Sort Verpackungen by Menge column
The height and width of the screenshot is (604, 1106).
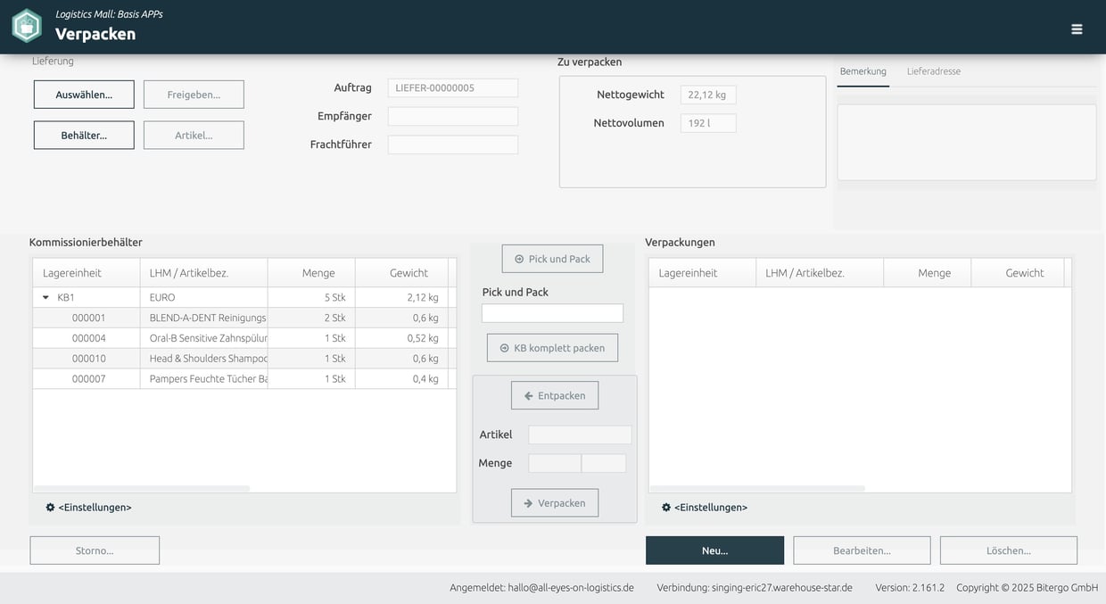coord(928,273)
